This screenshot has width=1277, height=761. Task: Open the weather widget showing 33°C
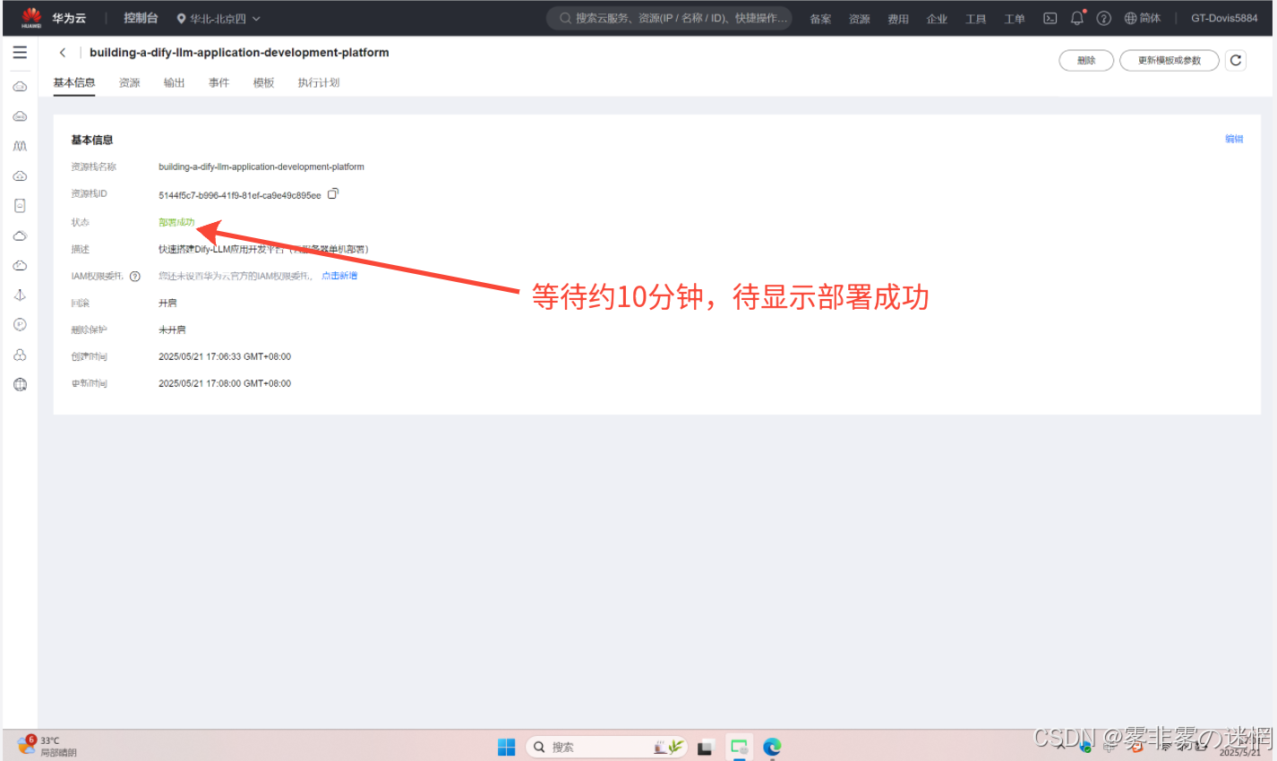pos(47,746)
